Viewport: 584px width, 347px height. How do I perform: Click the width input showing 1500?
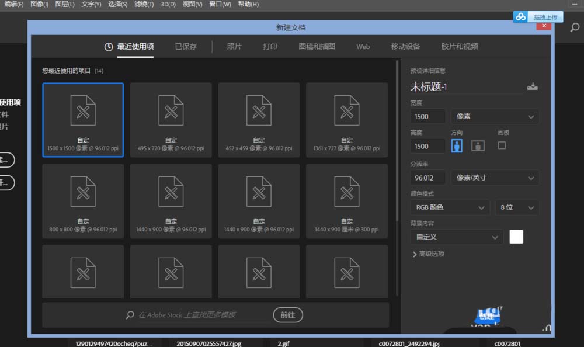[428, 117]
